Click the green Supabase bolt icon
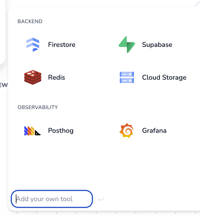Viewport: 200px width, 217px height. tap(127, 45)
